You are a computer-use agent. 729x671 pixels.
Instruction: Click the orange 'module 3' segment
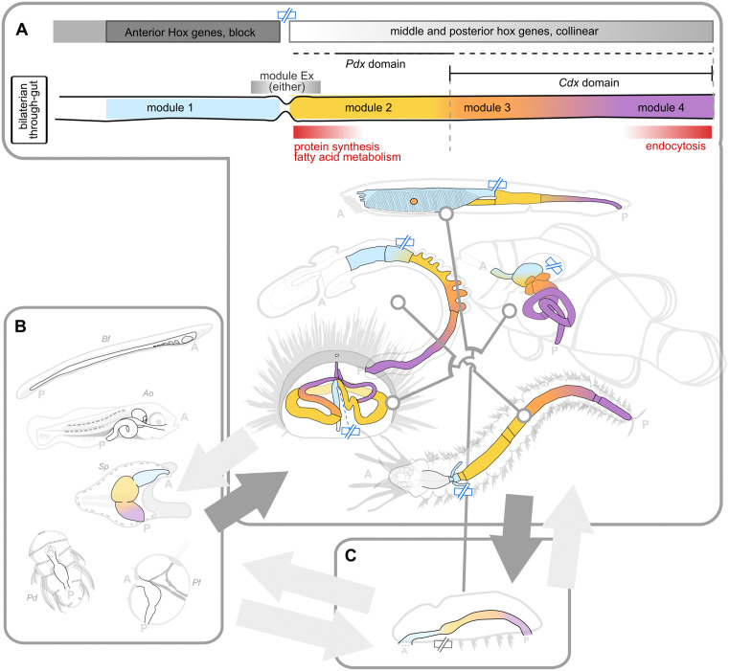(x=487, y=108)
